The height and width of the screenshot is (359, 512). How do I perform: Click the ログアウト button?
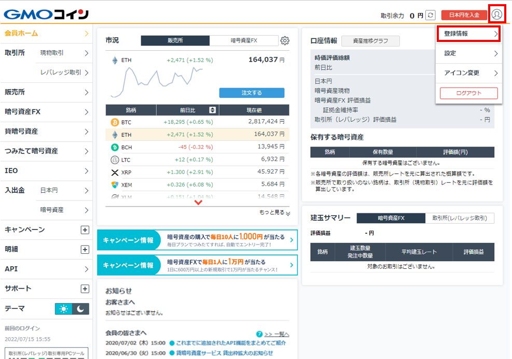468,93
